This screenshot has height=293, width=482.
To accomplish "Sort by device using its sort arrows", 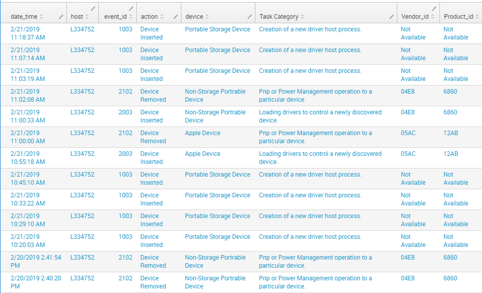I will pyautogui.click(x=207, y=17).
